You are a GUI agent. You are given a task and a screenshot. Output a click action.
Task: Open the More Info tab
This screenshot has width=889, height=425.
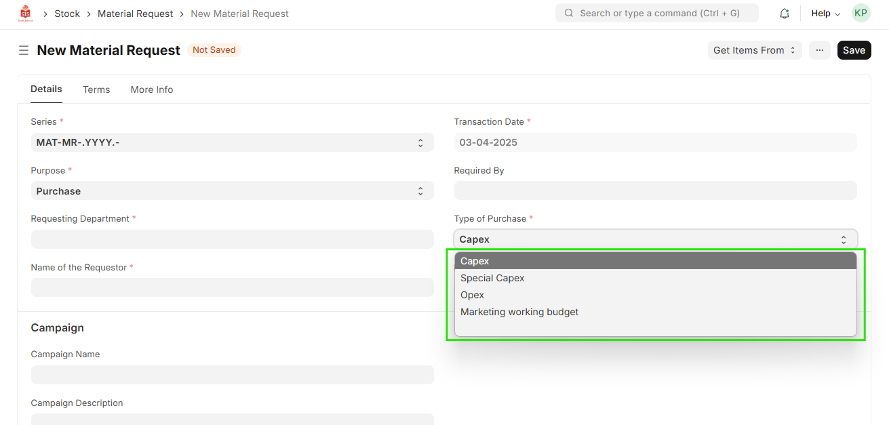(152, 89)
